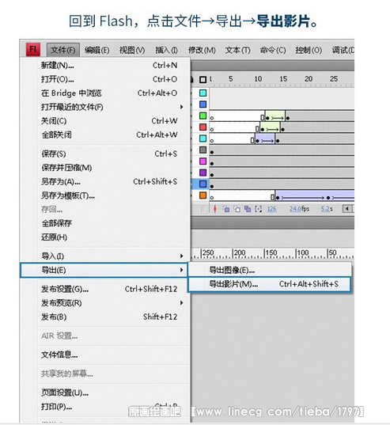The height and width of the screenshot is (425, 390).
Task: Open 发布设置(G)...
Action: 104,289
